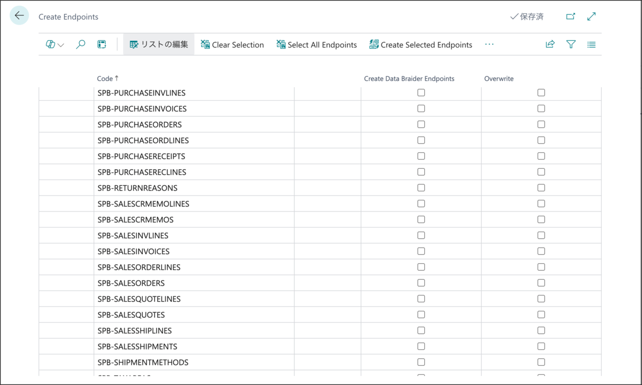Select the SPB-SALESQUOTES code cell

(x=194, y=315)
